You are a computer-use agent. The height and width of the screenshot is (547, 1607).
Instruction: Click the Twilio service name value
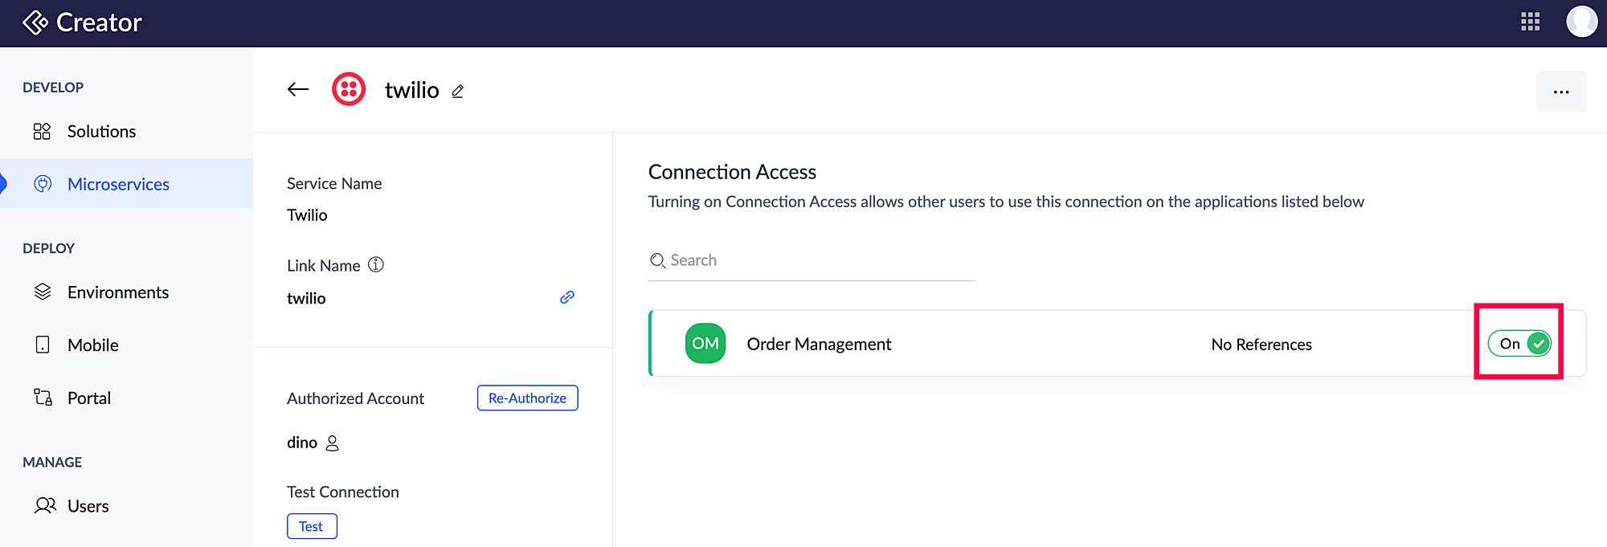pyautogui.click(x=307, y=214)
